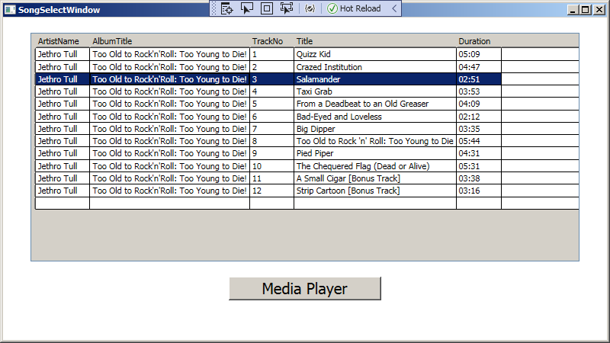Screen dimensions: 610x343
Task: Collapse the debug toolbar with chevron
Action: coord(394,8)
